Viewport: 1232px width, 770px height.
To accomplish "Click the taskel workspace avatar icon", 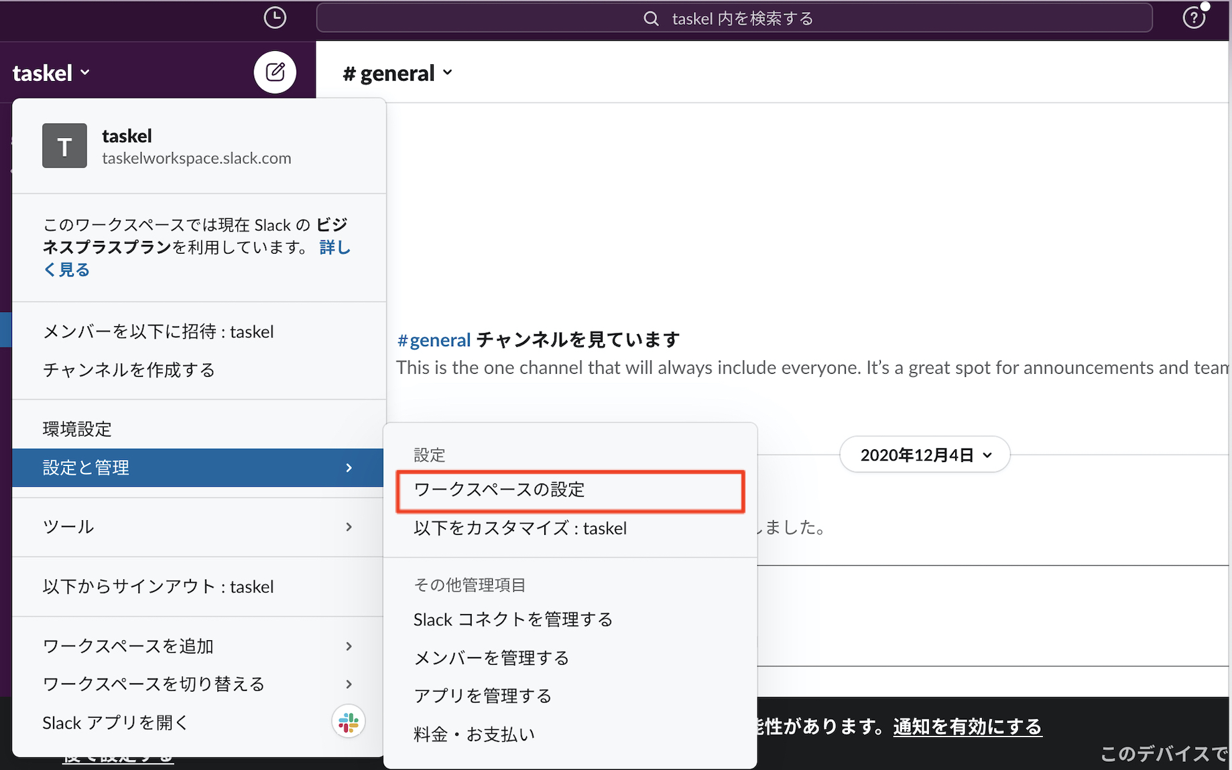I will coord(64,146).
